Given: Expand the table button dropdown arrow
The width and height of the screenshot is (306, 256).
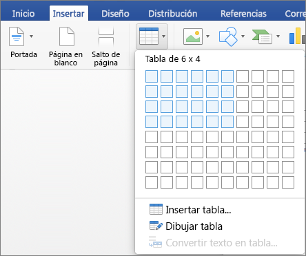Looking at the screenshot, I should tap(163, 36).
